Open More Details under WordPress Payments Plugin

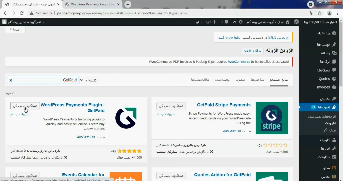click(19, 114)
